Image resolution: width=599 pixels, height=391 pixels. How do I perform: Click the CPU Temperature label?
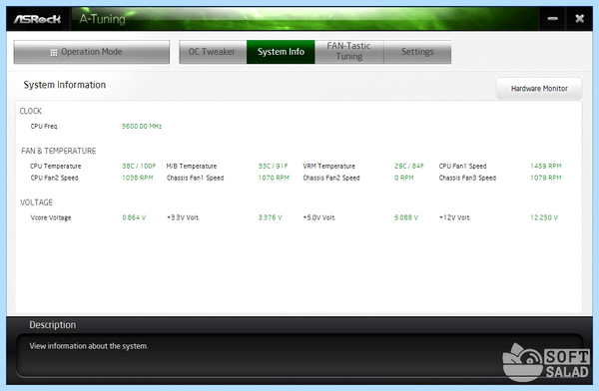(55, 167)
